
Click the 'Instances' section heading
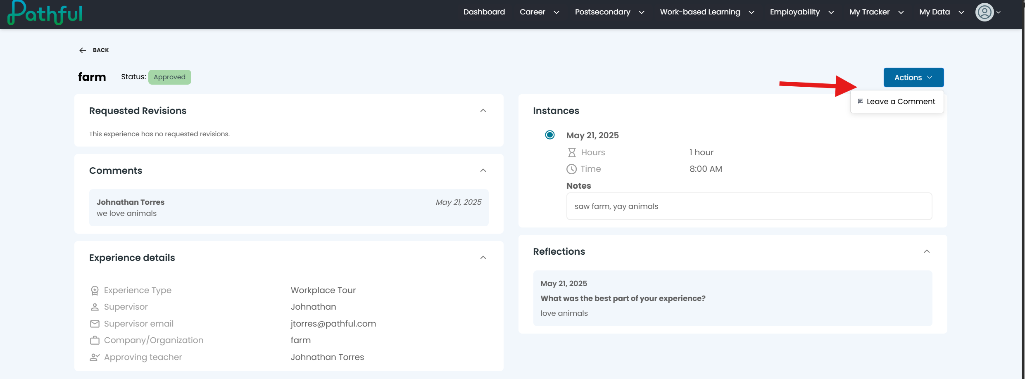(556, 111)
